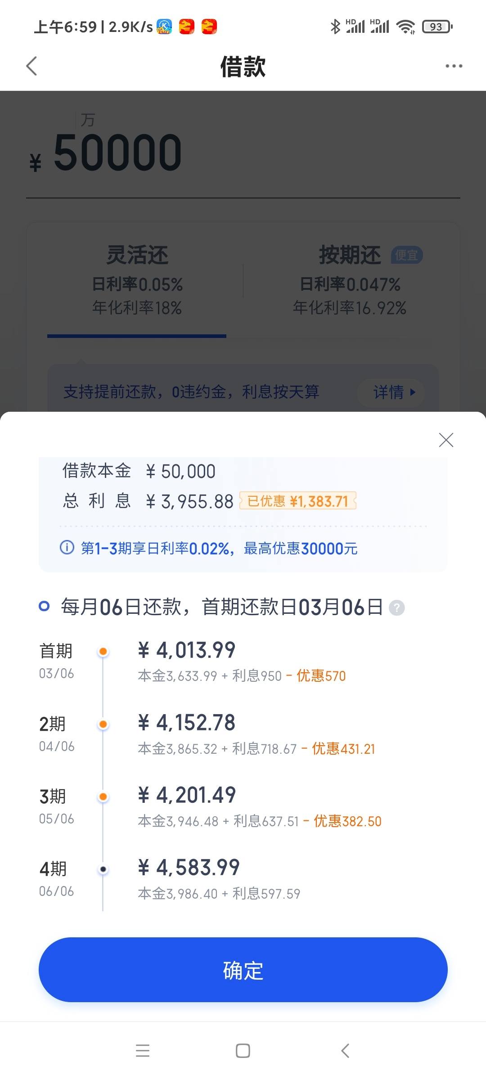Tap the back arrow in header
Image resolution: width=486 pixels, height=1080 pixels.
tap(31, 66)
